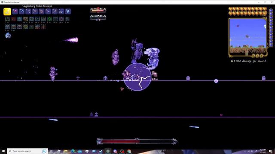Click the bright green buff icon in upper row
The image size is (275, 154).
coord(49,19)
